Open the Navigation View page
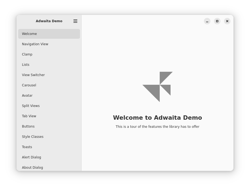250x189 pixels. click(x=49, y=44)
